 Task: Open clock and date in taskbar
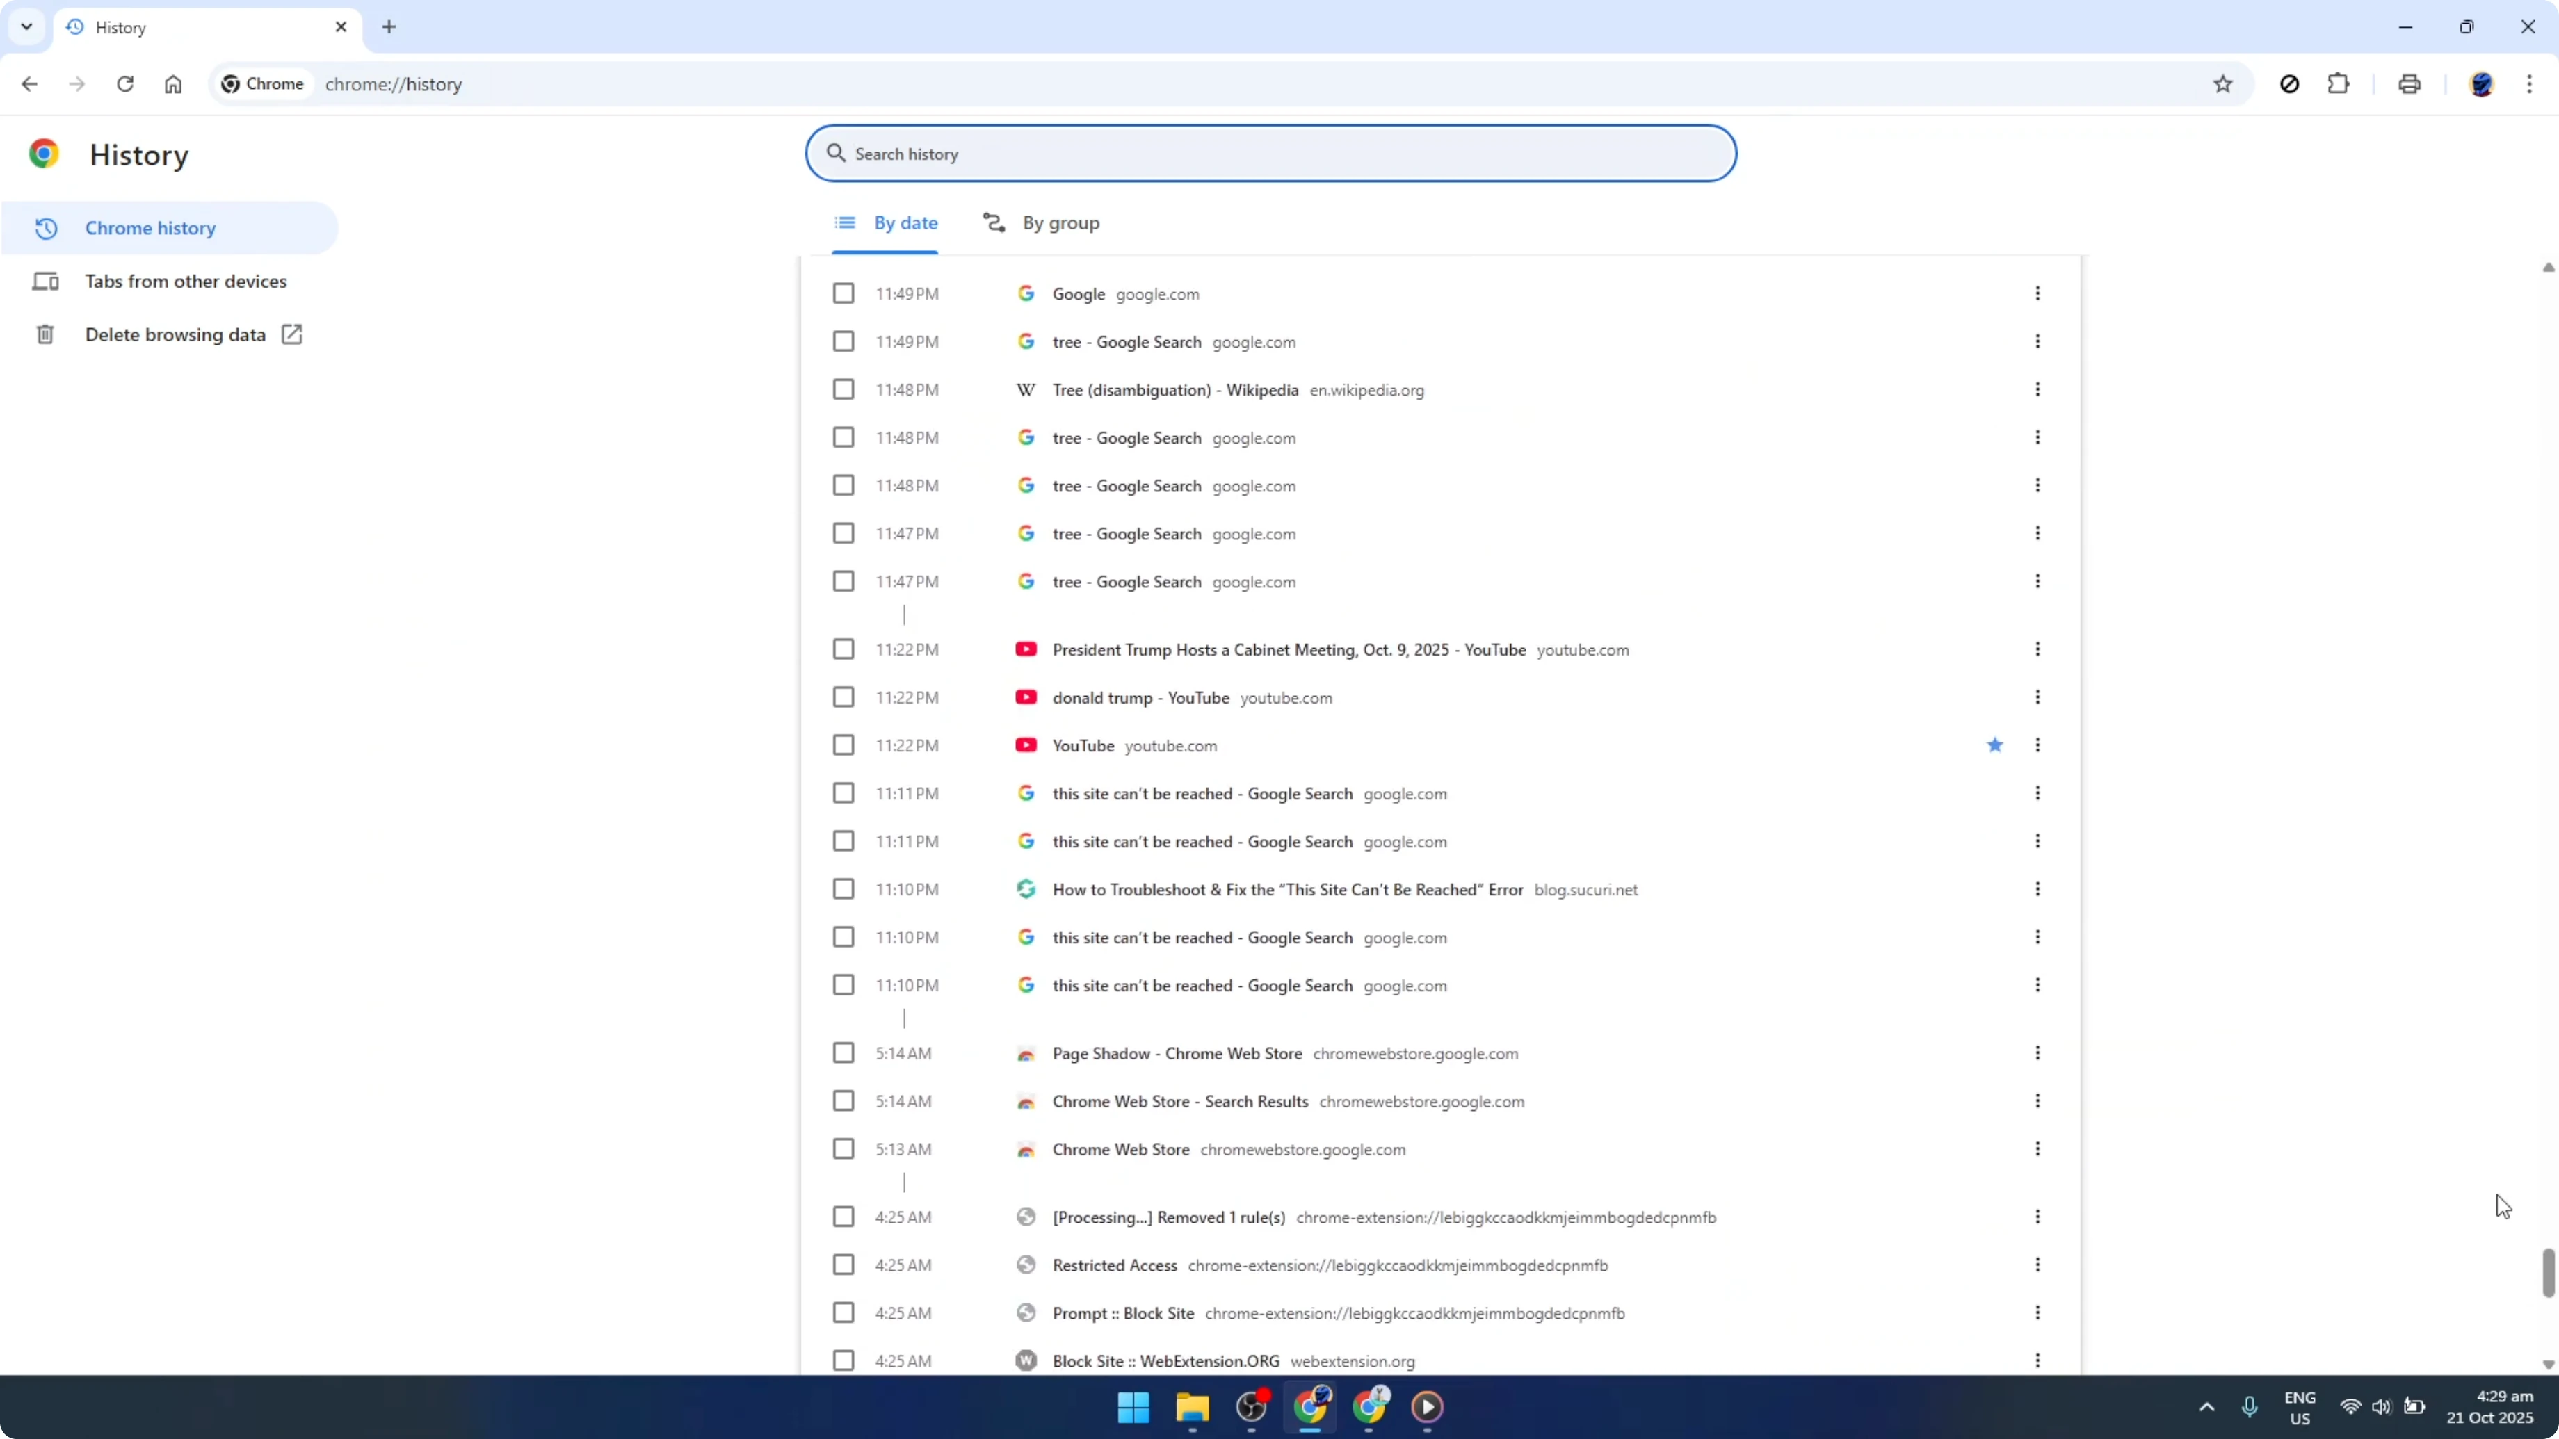click(x=2489, y=1407)
